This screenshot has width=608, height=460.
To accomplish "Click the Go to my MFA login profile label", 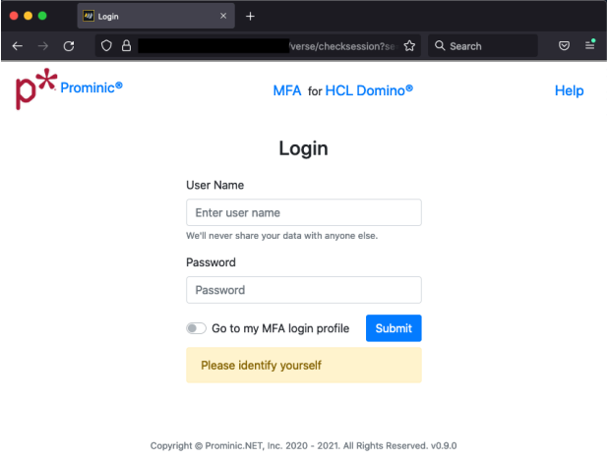I will coord(280,328).
